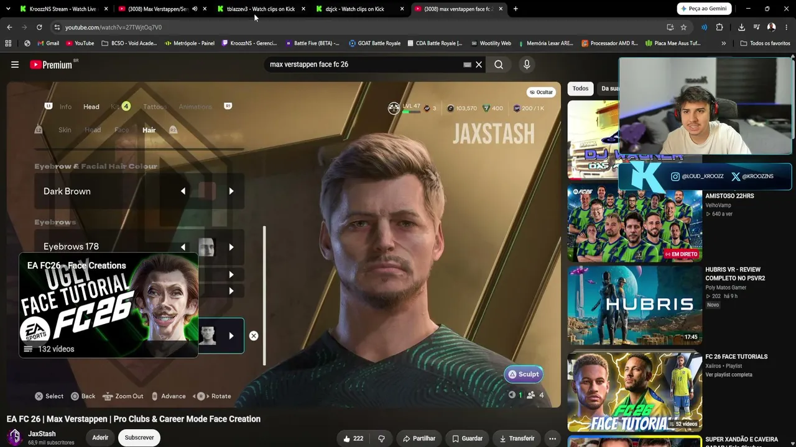Click the address bar URL
Screen dimensions: 796x447
click(113, 27)
